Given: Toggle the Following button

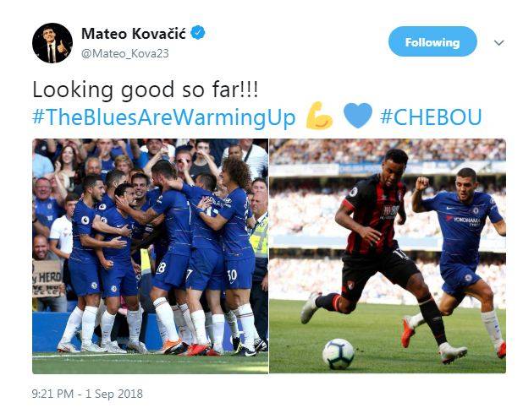Looking at the screenshot, I should coord(432,41).
